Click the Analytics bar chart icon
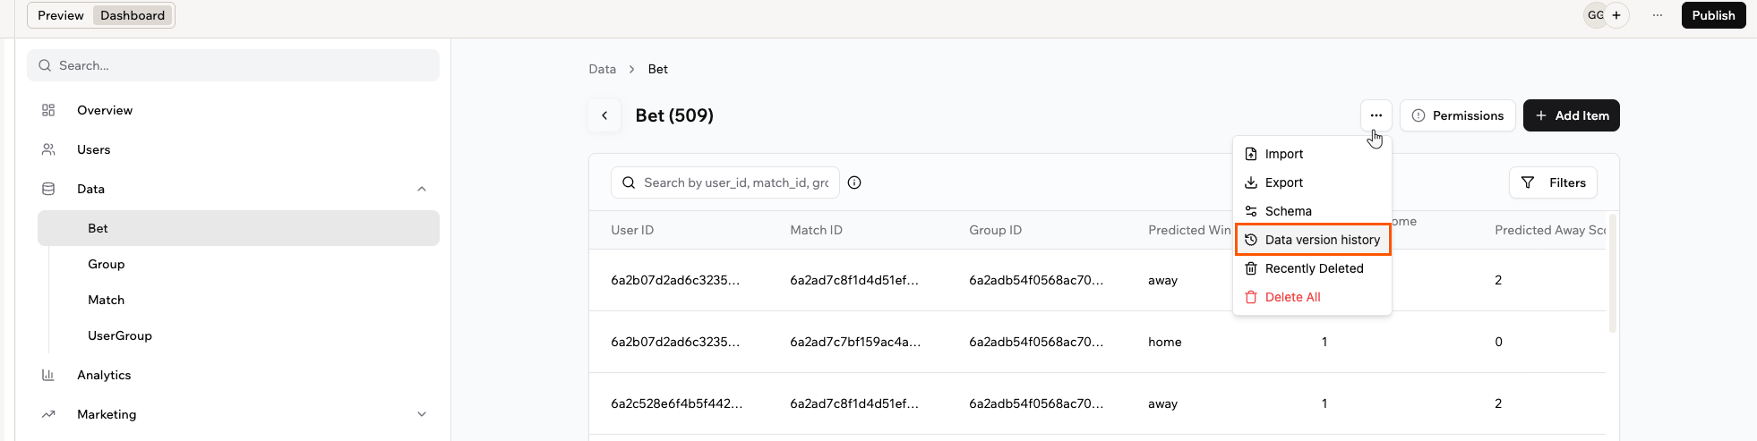1757x441 pixels. (48, 375)
